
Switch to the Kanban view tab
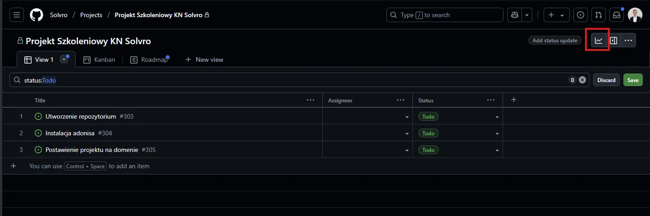tap(100, 60)
